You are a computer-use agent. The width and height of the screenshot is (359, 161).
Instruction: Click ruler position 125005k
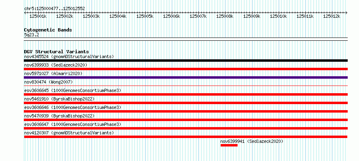[145, 16]
